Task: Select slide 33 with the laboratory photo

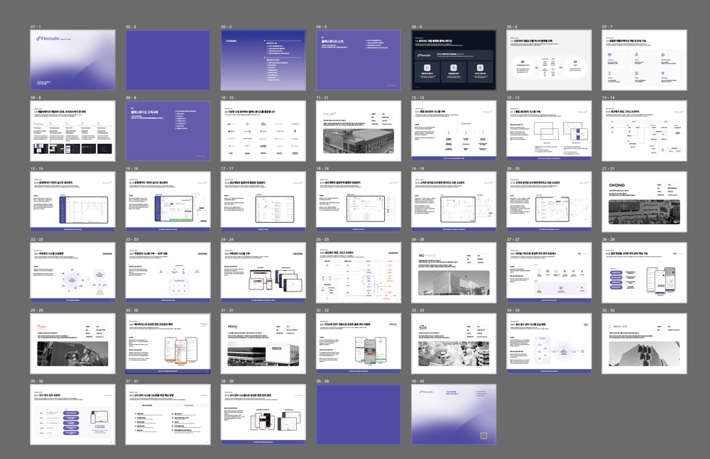Action: pos(454,343)
